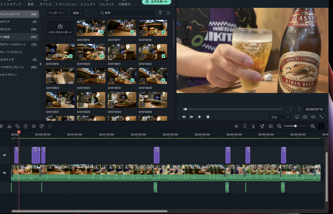
Task: Toggle visibility of the video track eye
Action: coord(5,173)
